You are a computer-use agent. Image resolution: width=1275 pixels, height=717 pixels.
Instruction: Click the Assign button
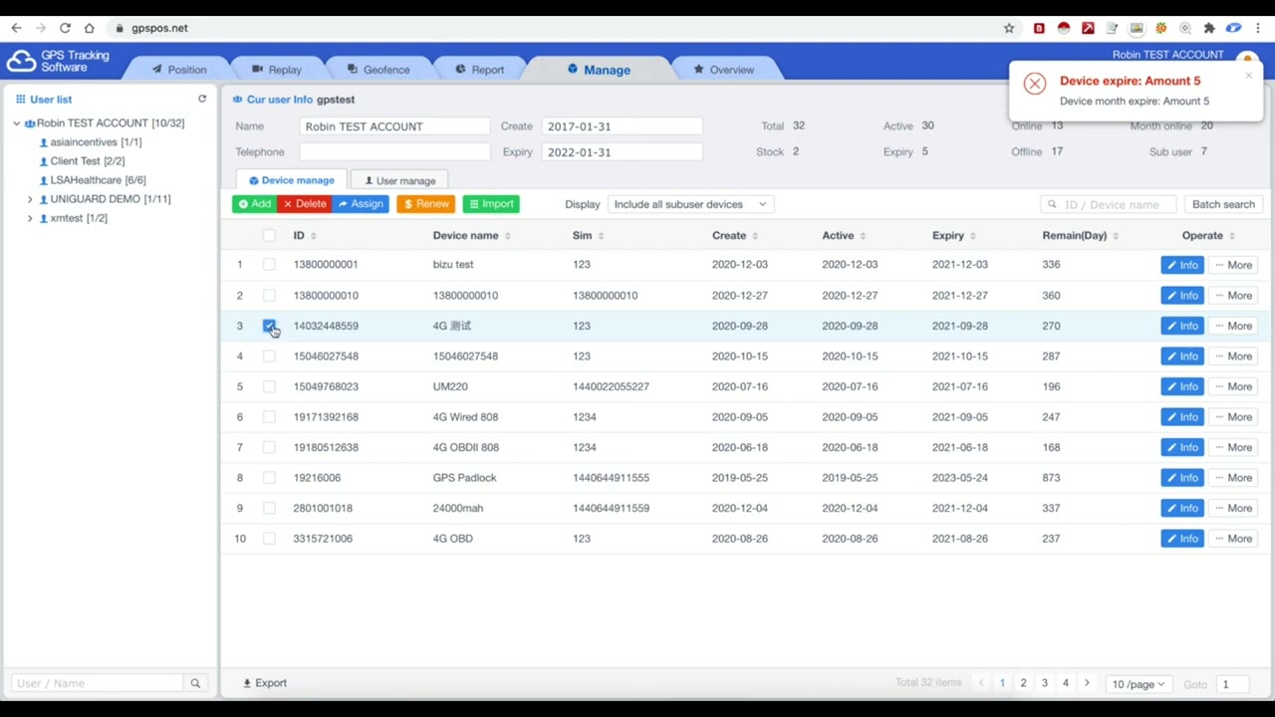point(361,204)
